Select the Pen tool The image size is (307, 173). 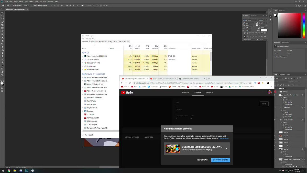(2, 59)
